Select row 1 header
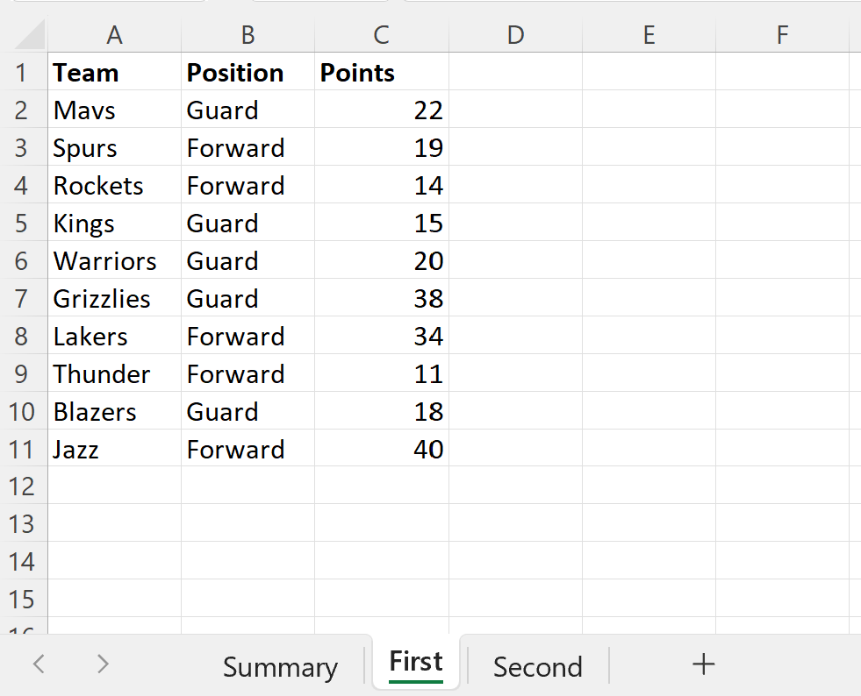This screenshot has width=861, height=696. (x=23, y=73)
